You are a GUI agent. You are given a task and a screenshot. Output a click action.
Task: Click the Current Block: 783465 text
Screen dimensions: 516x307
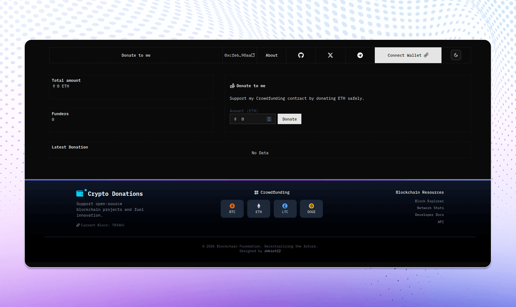102,225
